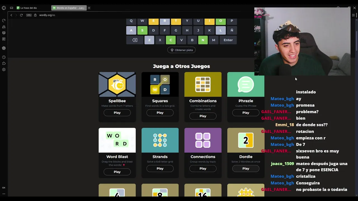Click the wordly.org/es address field

(47, 15)
